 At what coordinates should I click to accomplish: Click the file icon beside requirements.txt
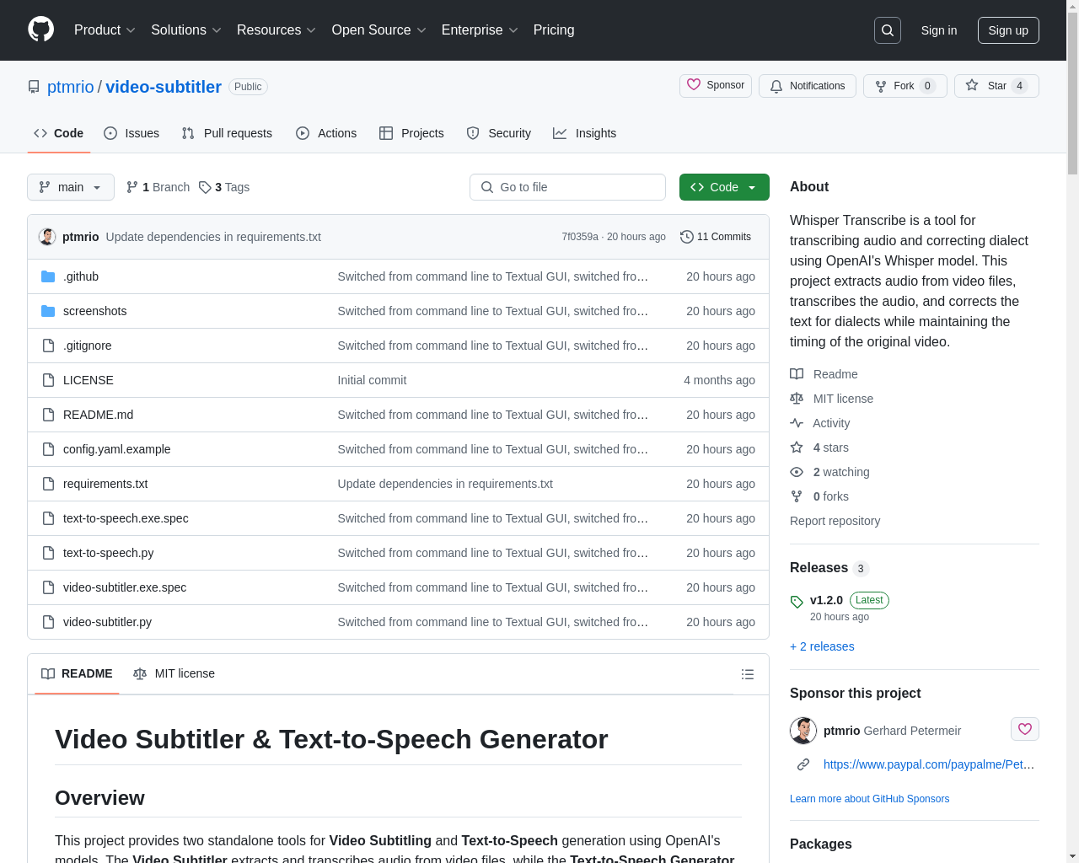[x=48, y=484]
